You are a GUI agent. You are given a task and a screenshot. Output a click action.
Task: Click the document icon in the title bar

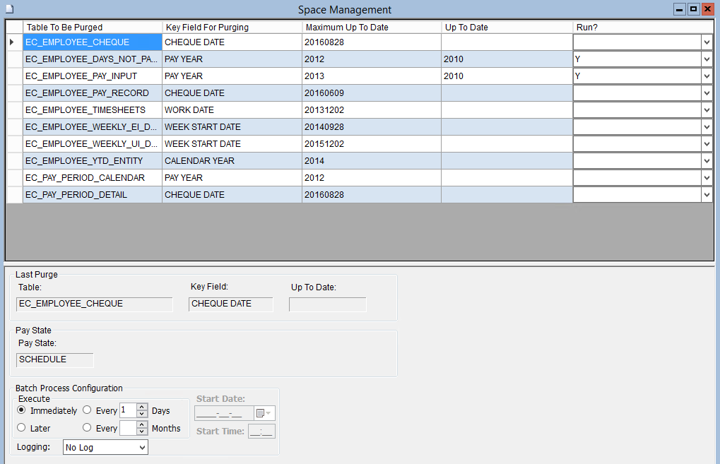pos(8,8)
